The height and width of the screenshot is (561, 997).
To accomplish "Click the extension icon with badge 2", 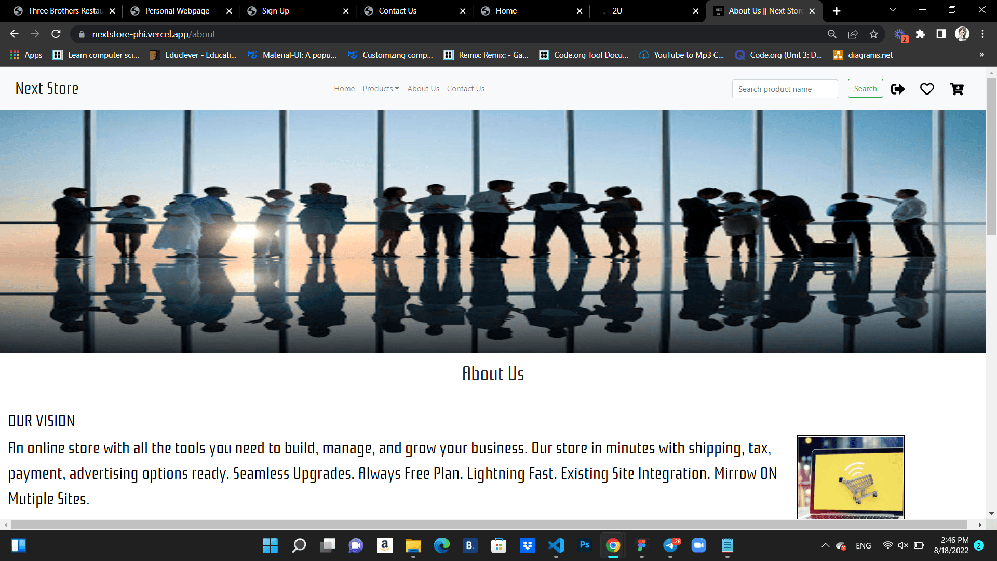I will [x=900, y=35].
